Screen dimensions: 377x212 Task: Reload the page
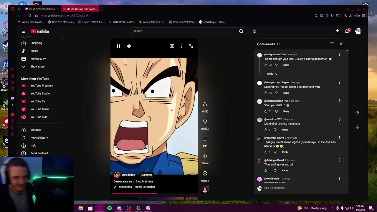tap(30, 16)
